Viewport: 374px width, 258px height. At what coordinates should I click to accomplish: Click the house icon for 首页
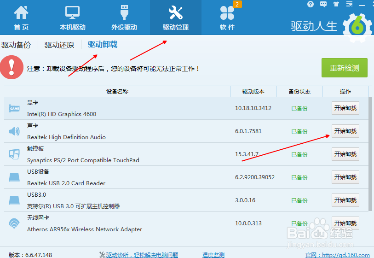click(21, 12)
